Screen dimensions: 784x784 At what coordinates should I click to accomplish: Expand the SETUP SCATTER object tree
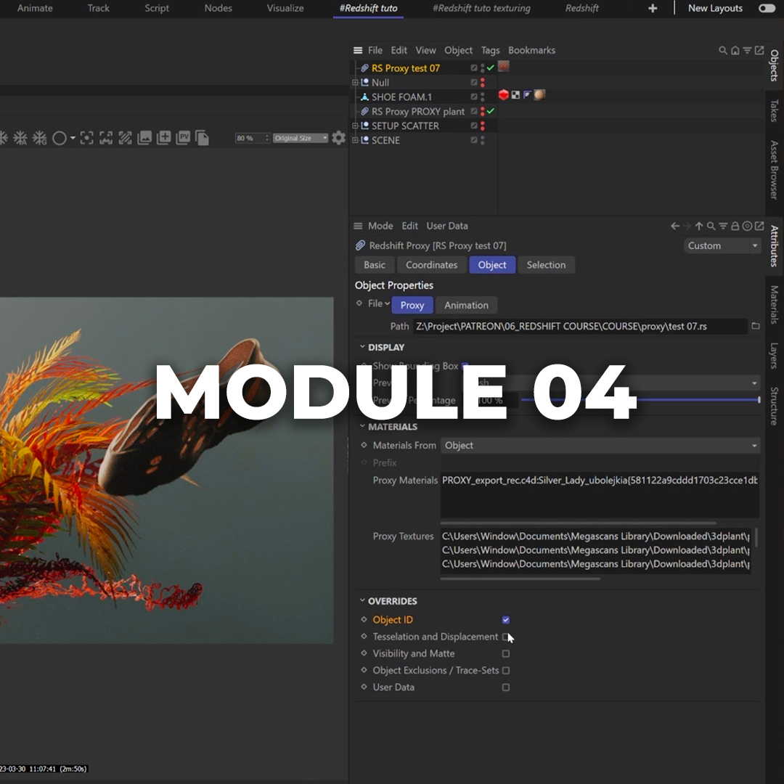click(356, 126)
